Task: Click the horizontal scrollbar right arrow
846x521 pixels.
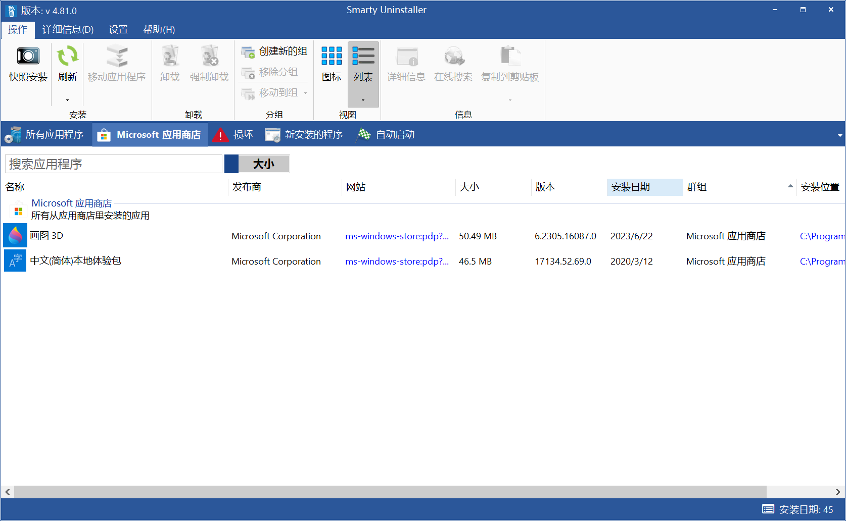Action: [838, 492]
